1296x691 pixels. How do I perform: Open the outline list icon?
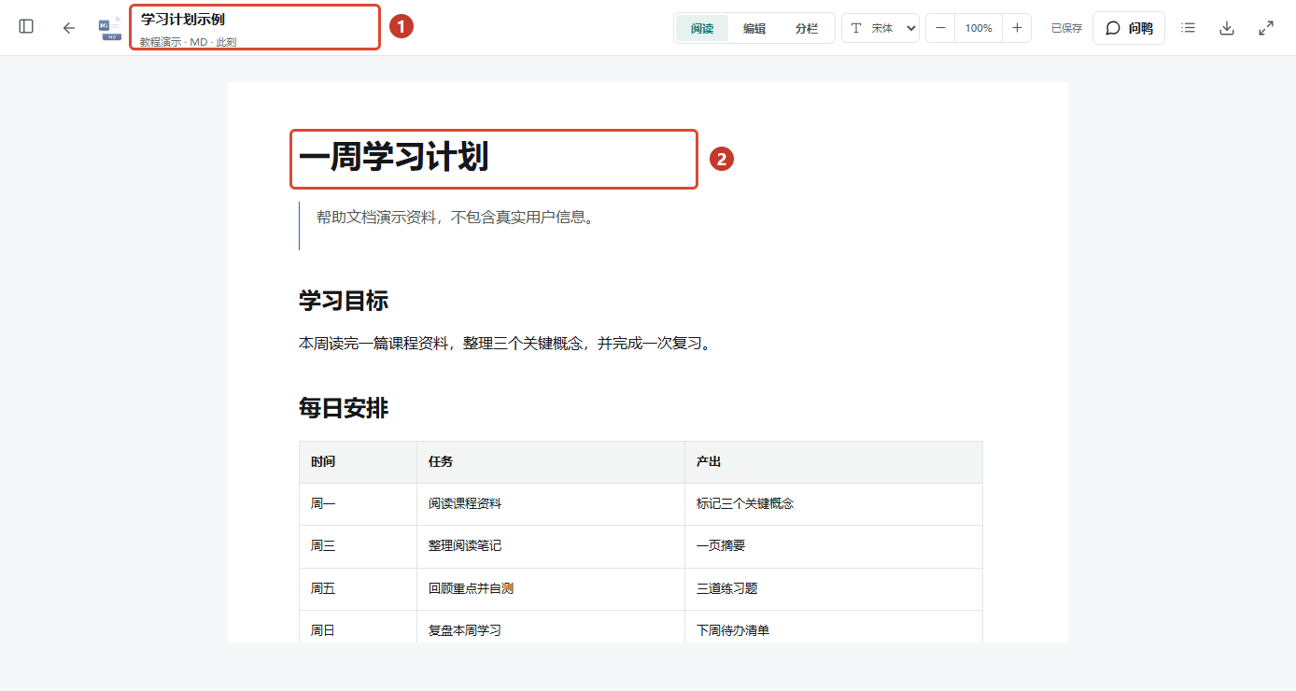pyautogui.click(x=1188, y=28)
